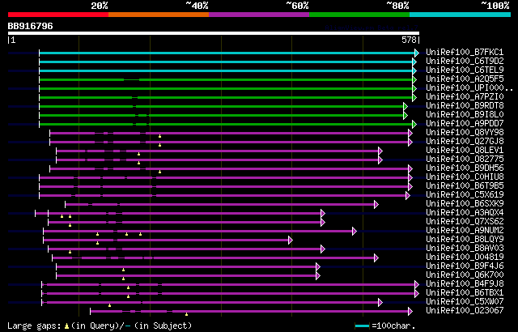Image resolution: width=518 pixels, height=332 pixels.
Task: Click the cyan 100char scale bar
Action: (362, 326)
